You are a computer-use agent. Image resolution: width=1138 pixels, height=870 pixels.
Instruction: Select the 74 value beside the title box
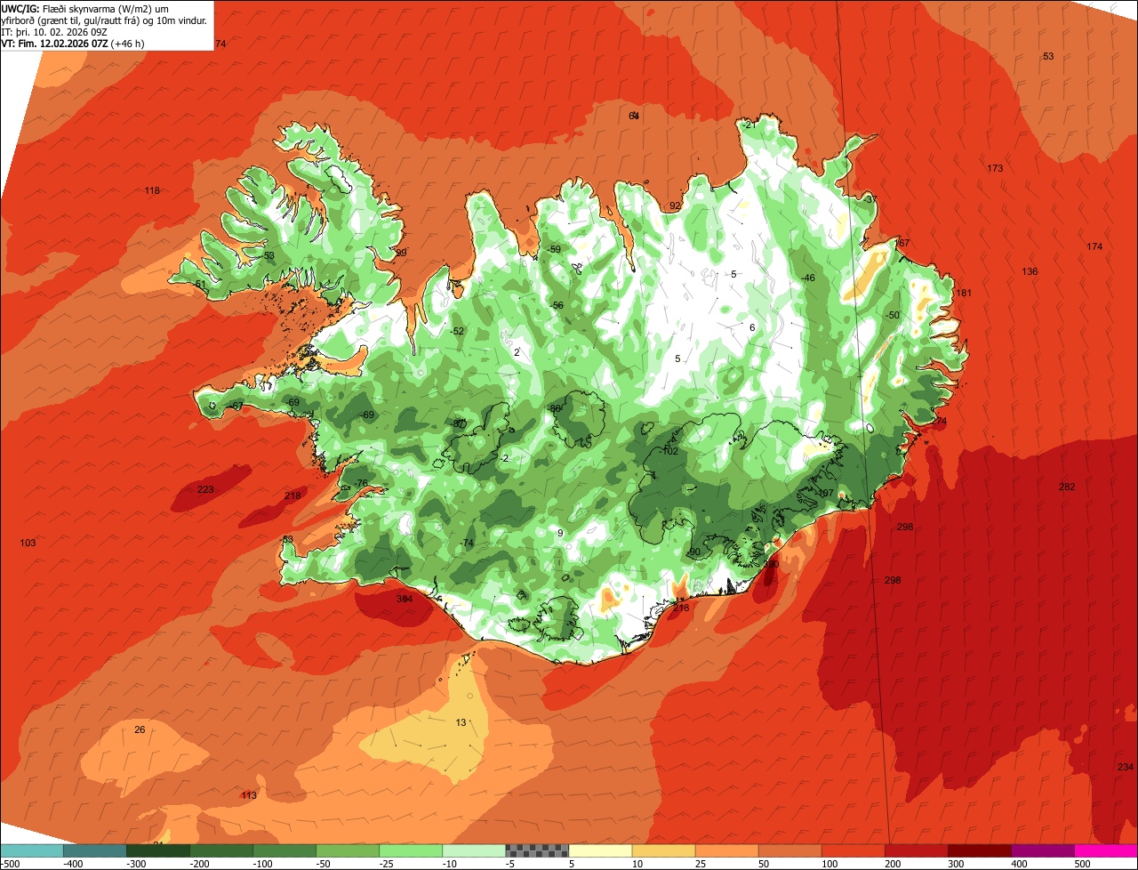(220, 44)
